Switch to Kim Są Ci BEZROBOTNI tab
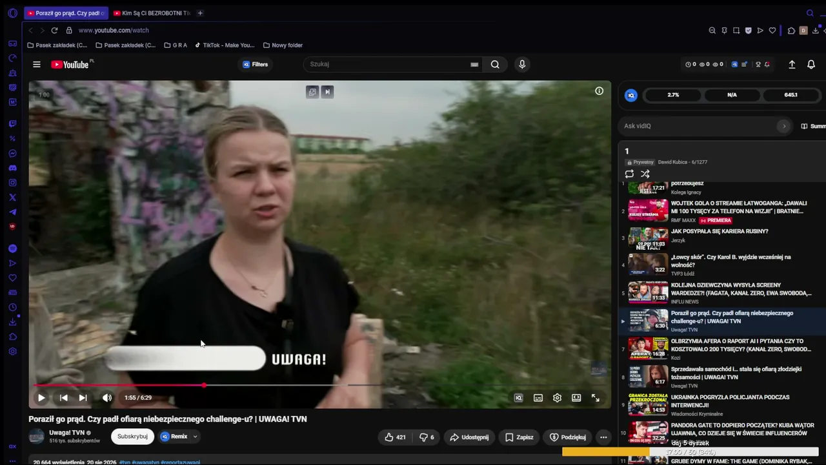The height and width of the screenshot is (465, 826). [151, 13]
